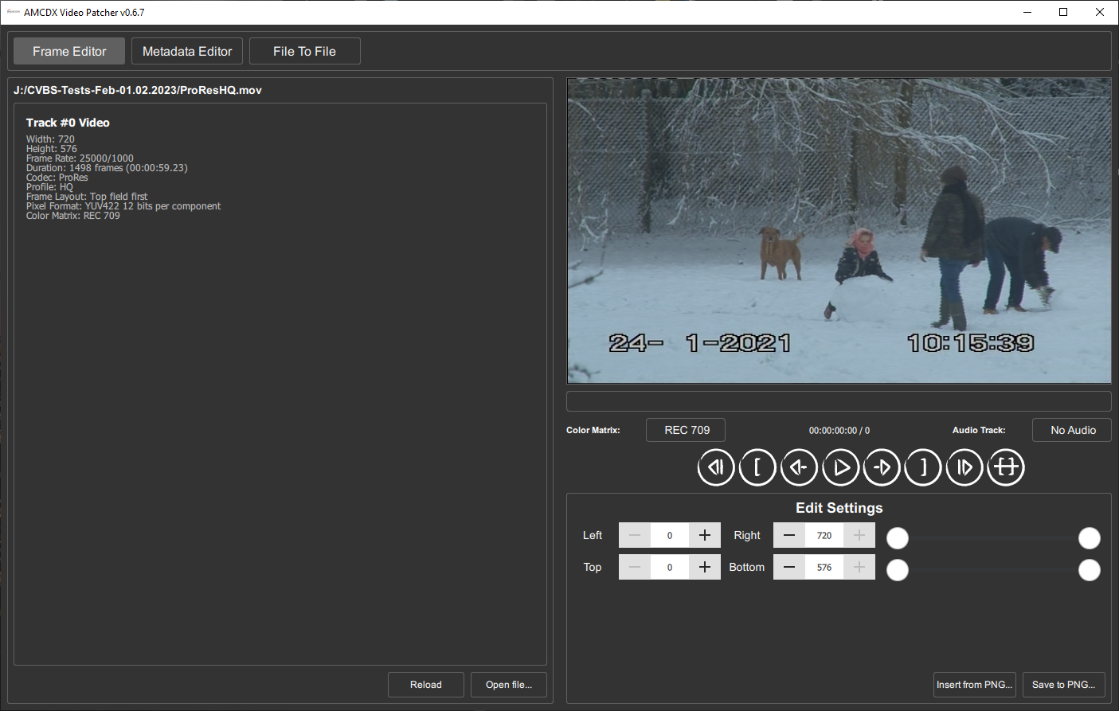Screen dimensions: 1119x711
Task: Click the Left value field showing 0
Action: coord(670,535)
